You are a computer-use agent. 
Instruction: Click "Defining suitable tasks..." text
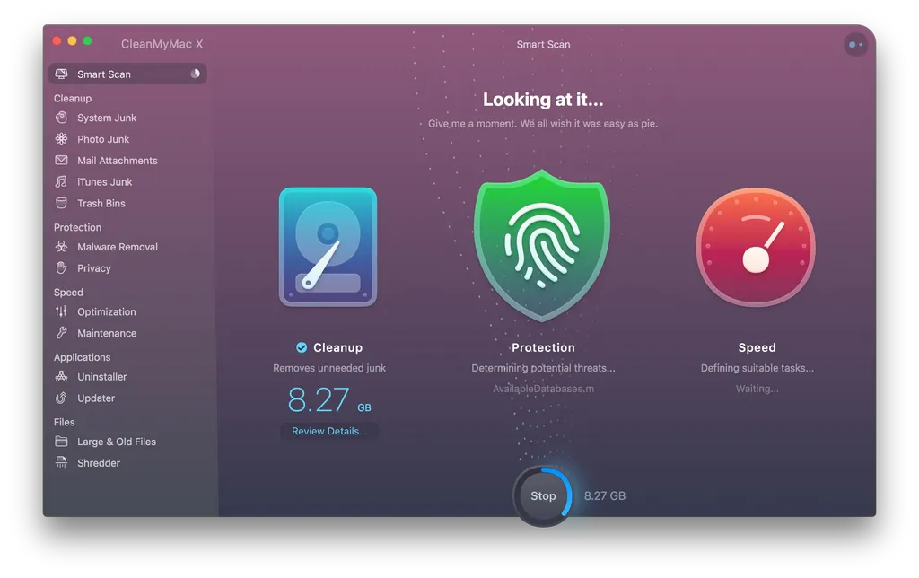click(757, 368)
